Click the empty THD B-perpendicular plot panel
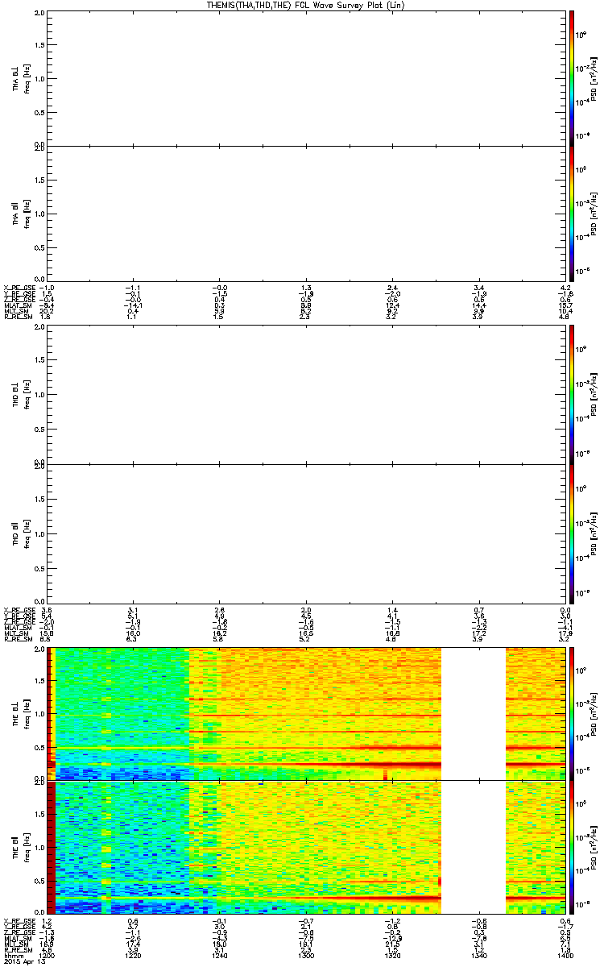604x967 pixels. click(x=307, y=396)
